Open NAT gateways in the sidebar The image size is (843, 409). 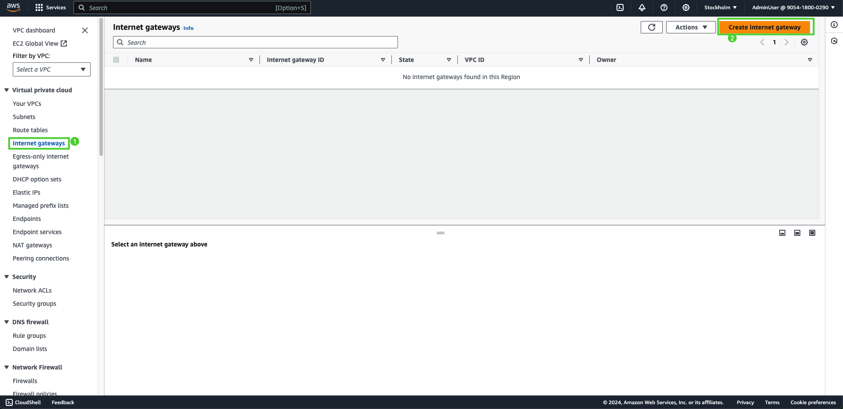tap(32, 245)
